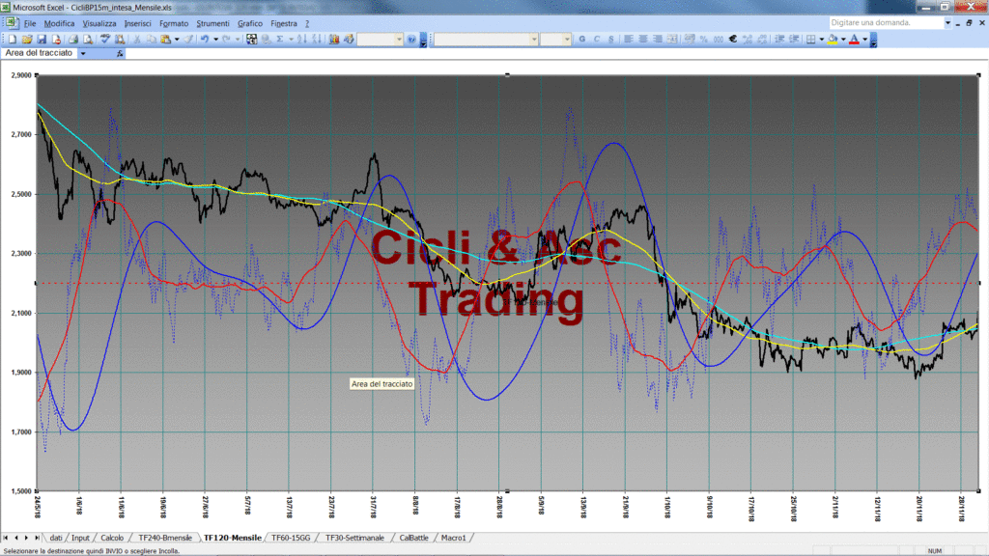Click the Insert Function fx icon
The image size is (989, 556).
point(120,54)
